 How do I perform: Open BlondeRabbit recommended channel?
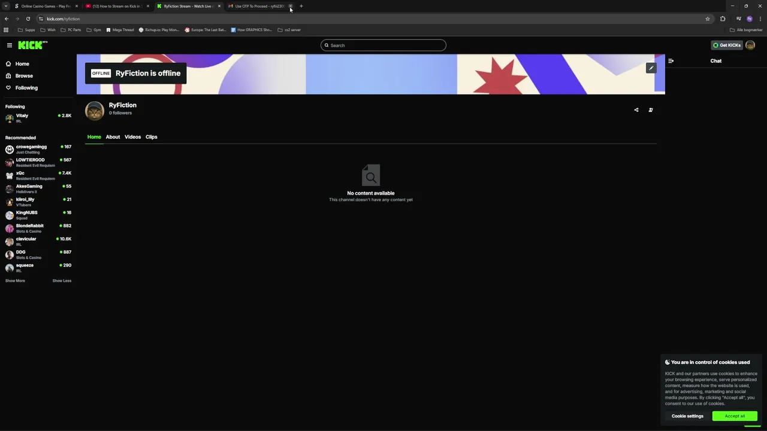(x=38, y=228)
